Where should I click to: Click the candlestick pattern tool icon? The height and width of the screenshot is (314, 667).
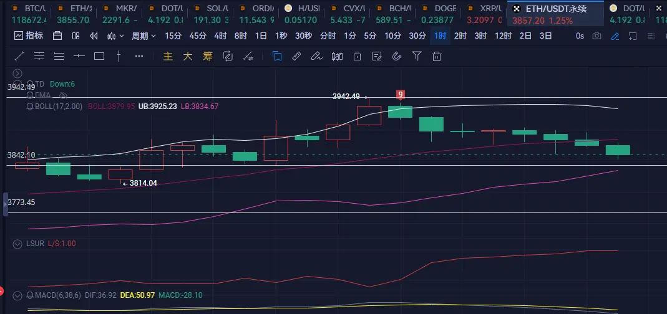[x=338, y=56]
